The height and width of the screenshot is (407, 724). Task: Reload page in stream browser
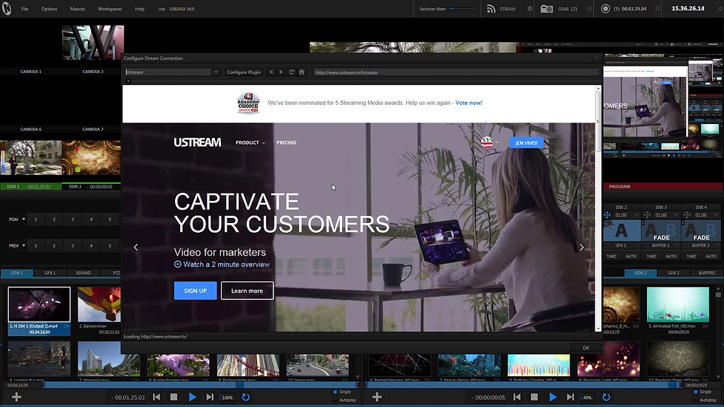point(291,72)
